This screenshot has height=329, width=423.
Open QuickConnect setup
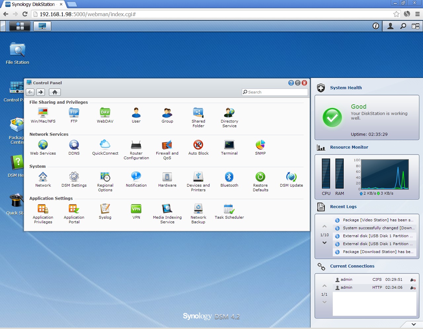pyautogui.click(x=105, y=145)
